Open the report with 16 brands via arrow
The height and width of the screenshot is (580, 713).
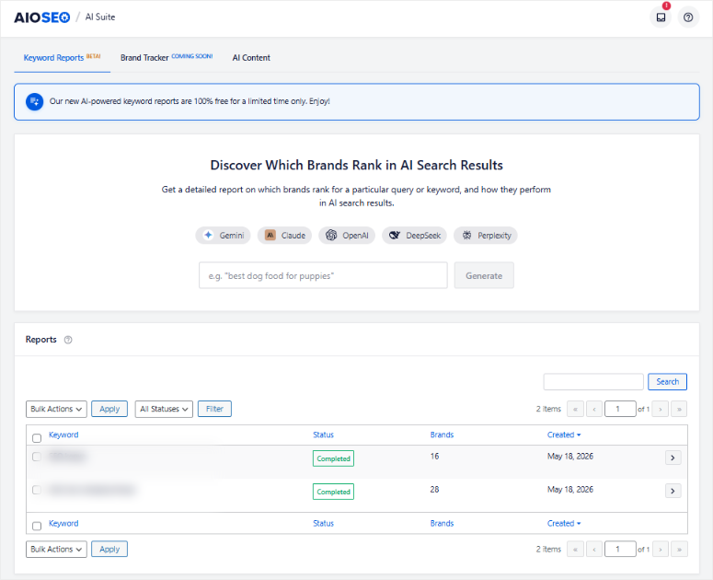[673, 458]
